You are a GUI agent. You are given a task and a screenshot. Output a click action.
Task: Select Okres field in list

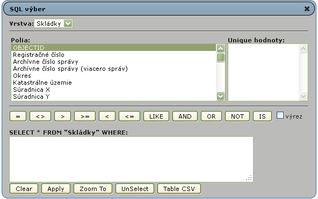[x=113, y=76]
